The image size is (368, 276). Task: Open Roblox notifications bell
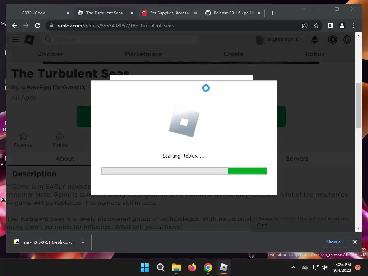(315, 40)
